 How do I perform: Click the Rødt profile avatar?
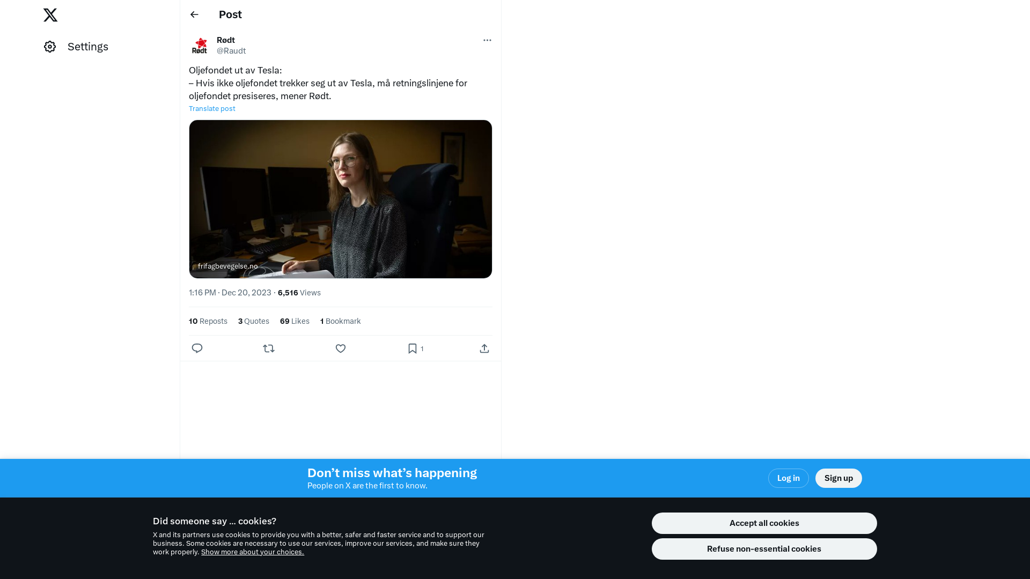click(x=200, y=46)
